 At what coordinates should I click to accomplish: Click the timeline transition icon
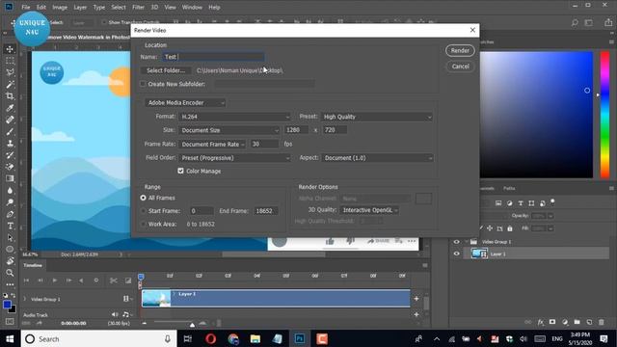tap(128, 280)
